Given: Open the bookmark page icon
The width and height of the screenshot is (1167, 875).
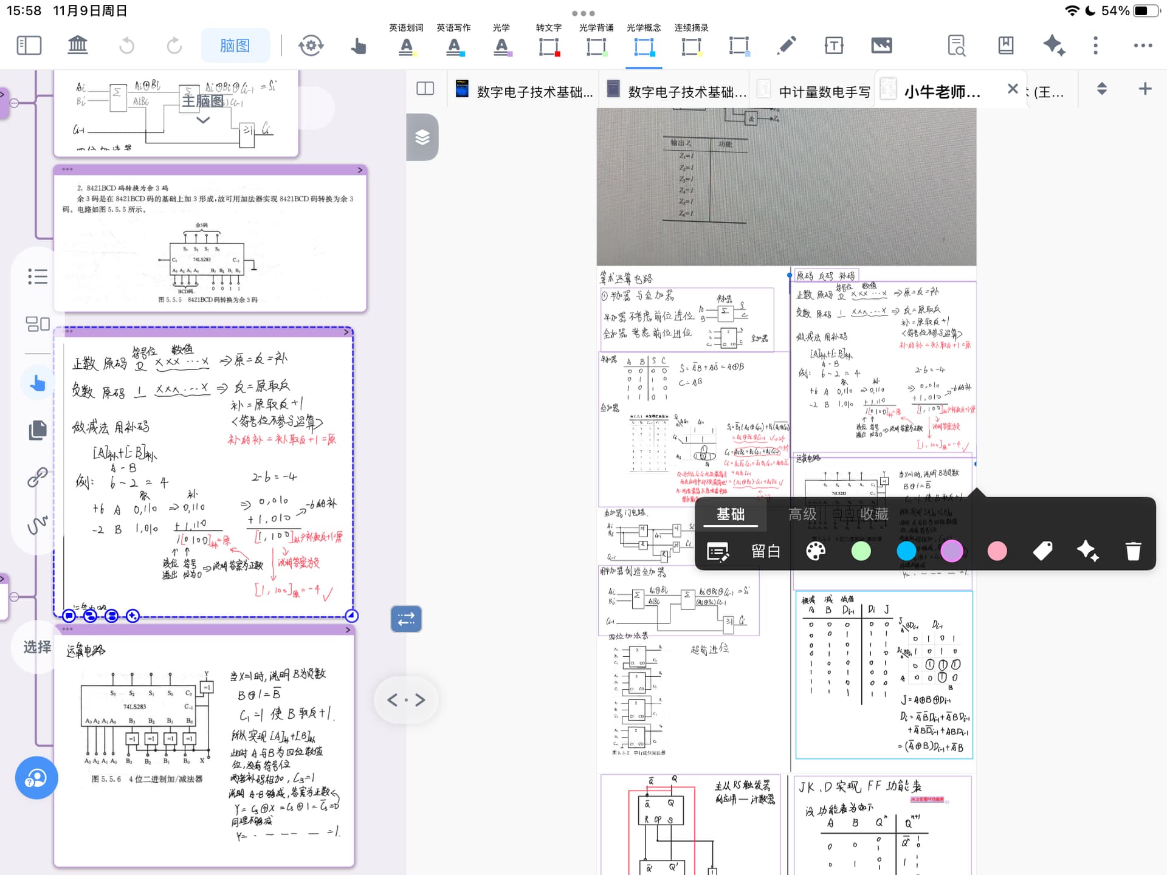Looking at the screenshot, I should 1005,46.
